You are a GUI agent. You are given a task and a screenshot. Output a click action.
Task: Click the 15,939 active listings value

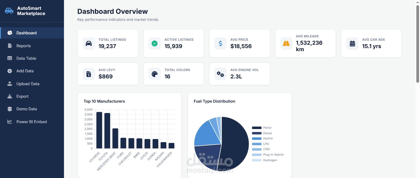point(173,46)
